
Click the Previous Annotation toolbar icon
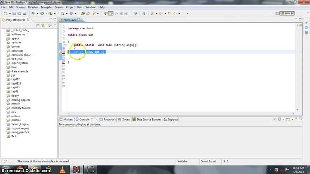coord(161,14)
